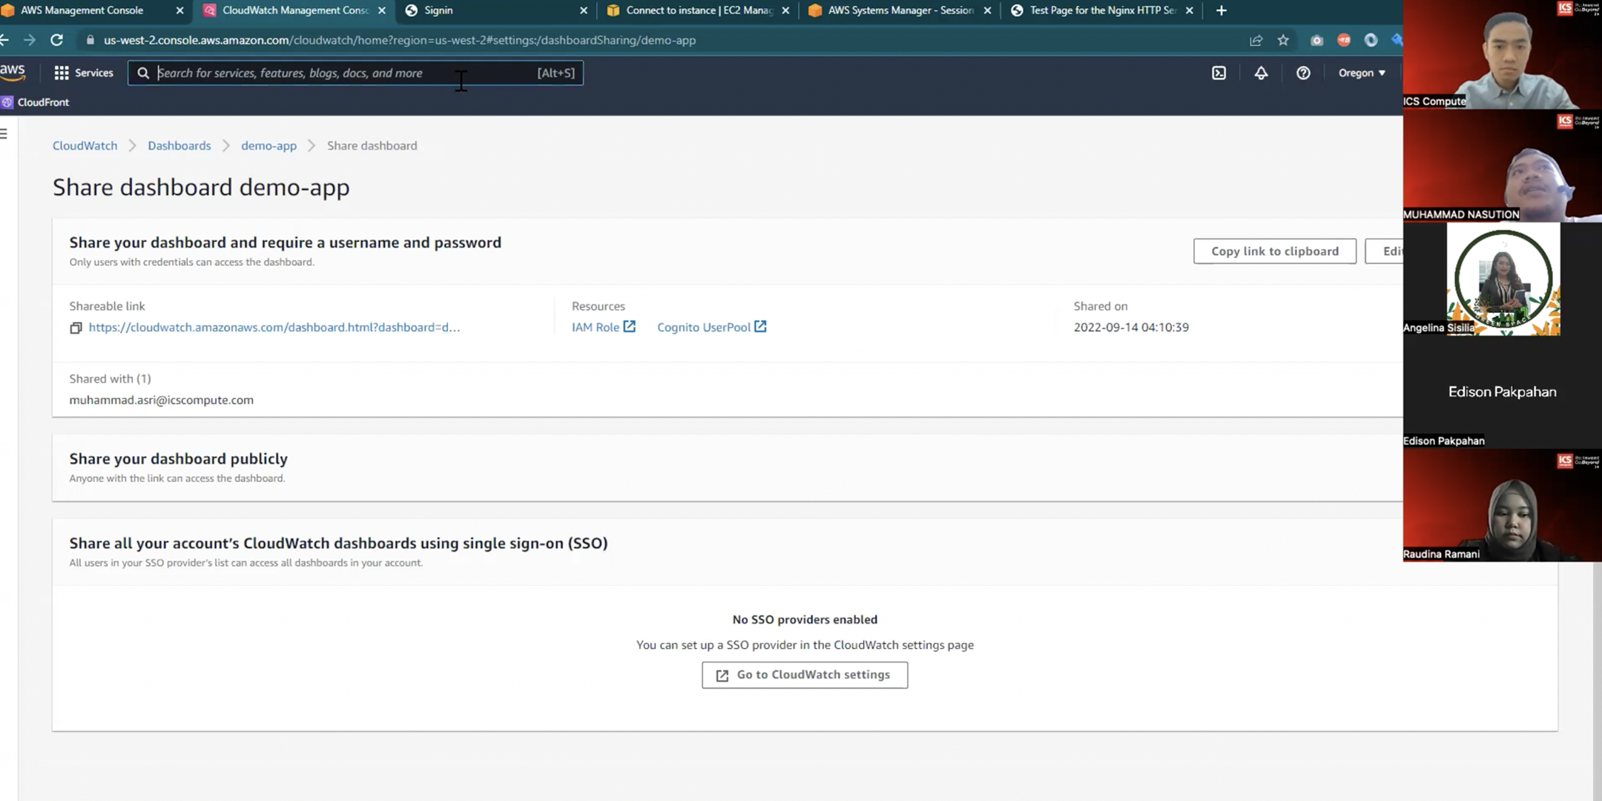This screenshot has width=1602, height=801.
Task: Click the share page icon in address bar
Action: [x=1256, y=40]
